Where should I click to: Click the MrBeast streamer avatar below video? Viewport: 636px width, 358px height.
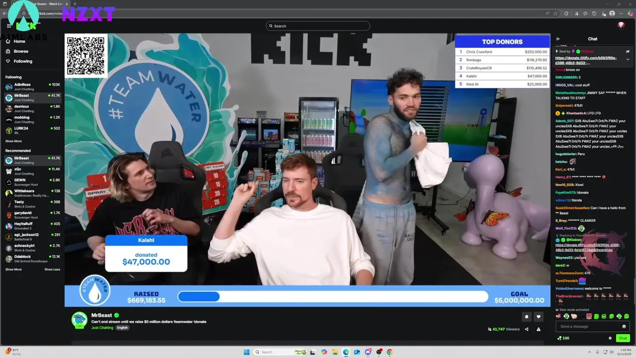pyautogui.click(x=79, y=320)
